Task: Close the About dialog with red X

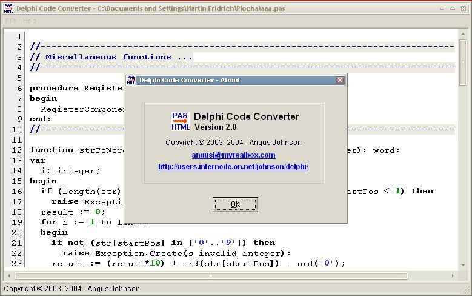Action: [x=340, y=80]
